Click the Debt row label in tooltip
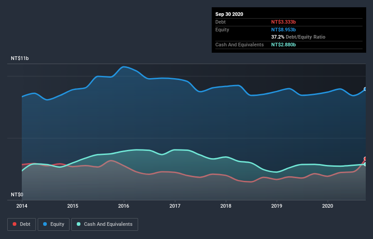373x239 pixels. click(220, 22)
